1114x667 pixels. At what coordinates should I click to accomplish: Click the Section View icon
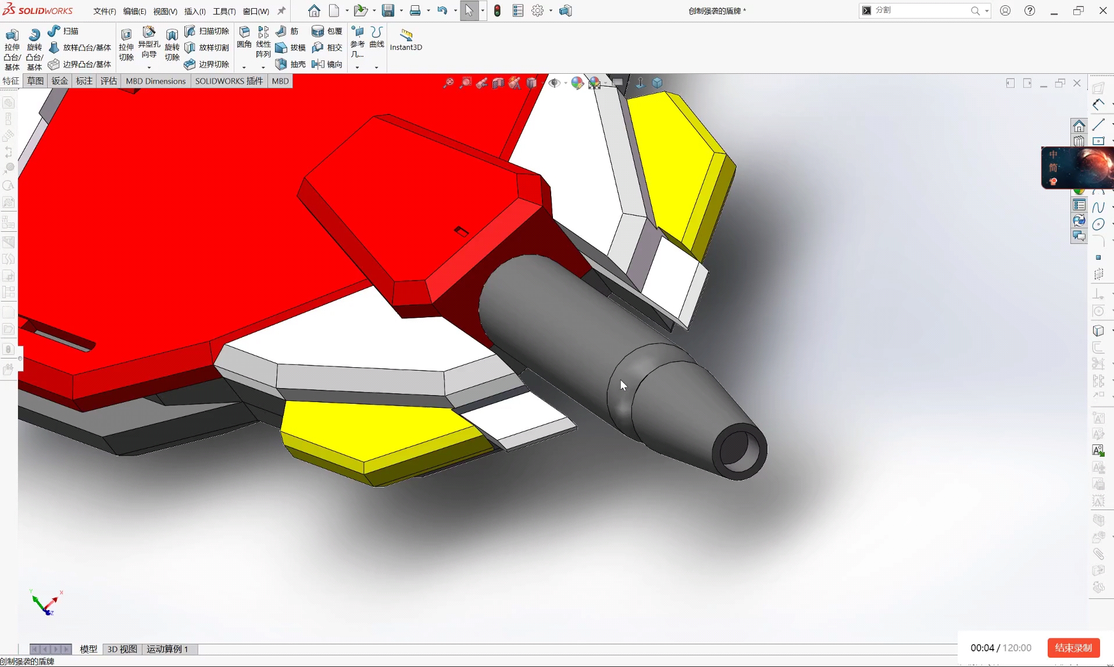(x=498, y=83)
